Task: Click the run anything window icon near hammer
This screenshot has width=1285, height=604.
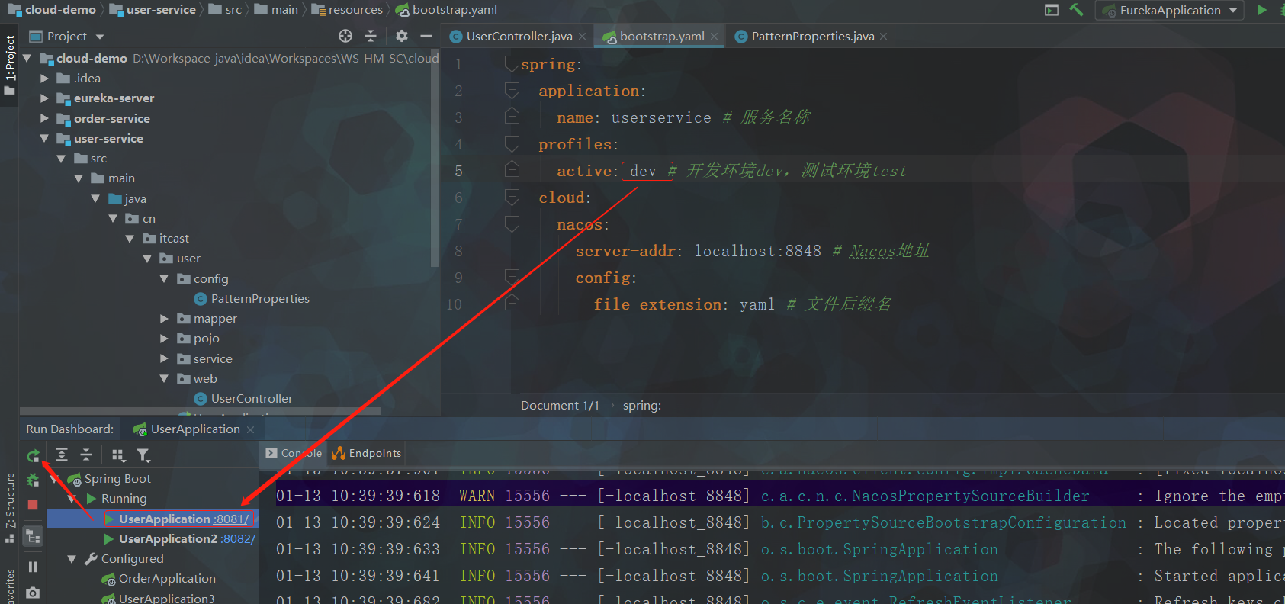Action: pyautogui.click(x=1052, y=10)
